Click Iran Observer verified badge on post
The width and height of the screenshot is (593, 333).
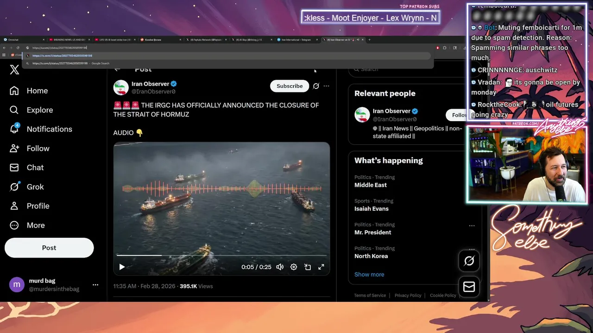tap(174, 84)
